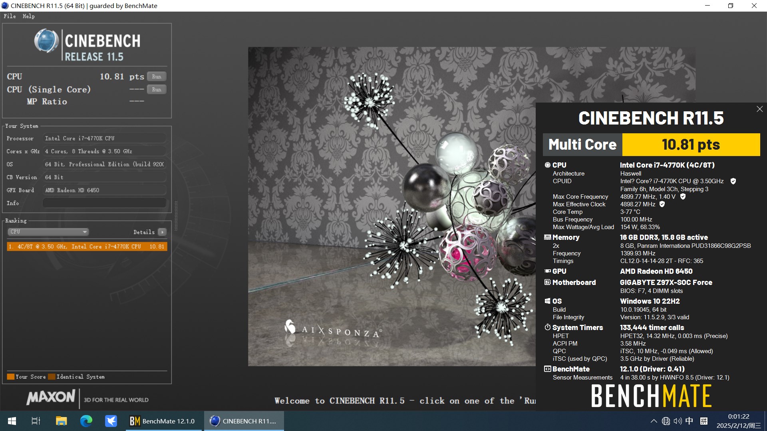Click the Memory module icon
Screen dimensions: 767x431
pos(547,237)
